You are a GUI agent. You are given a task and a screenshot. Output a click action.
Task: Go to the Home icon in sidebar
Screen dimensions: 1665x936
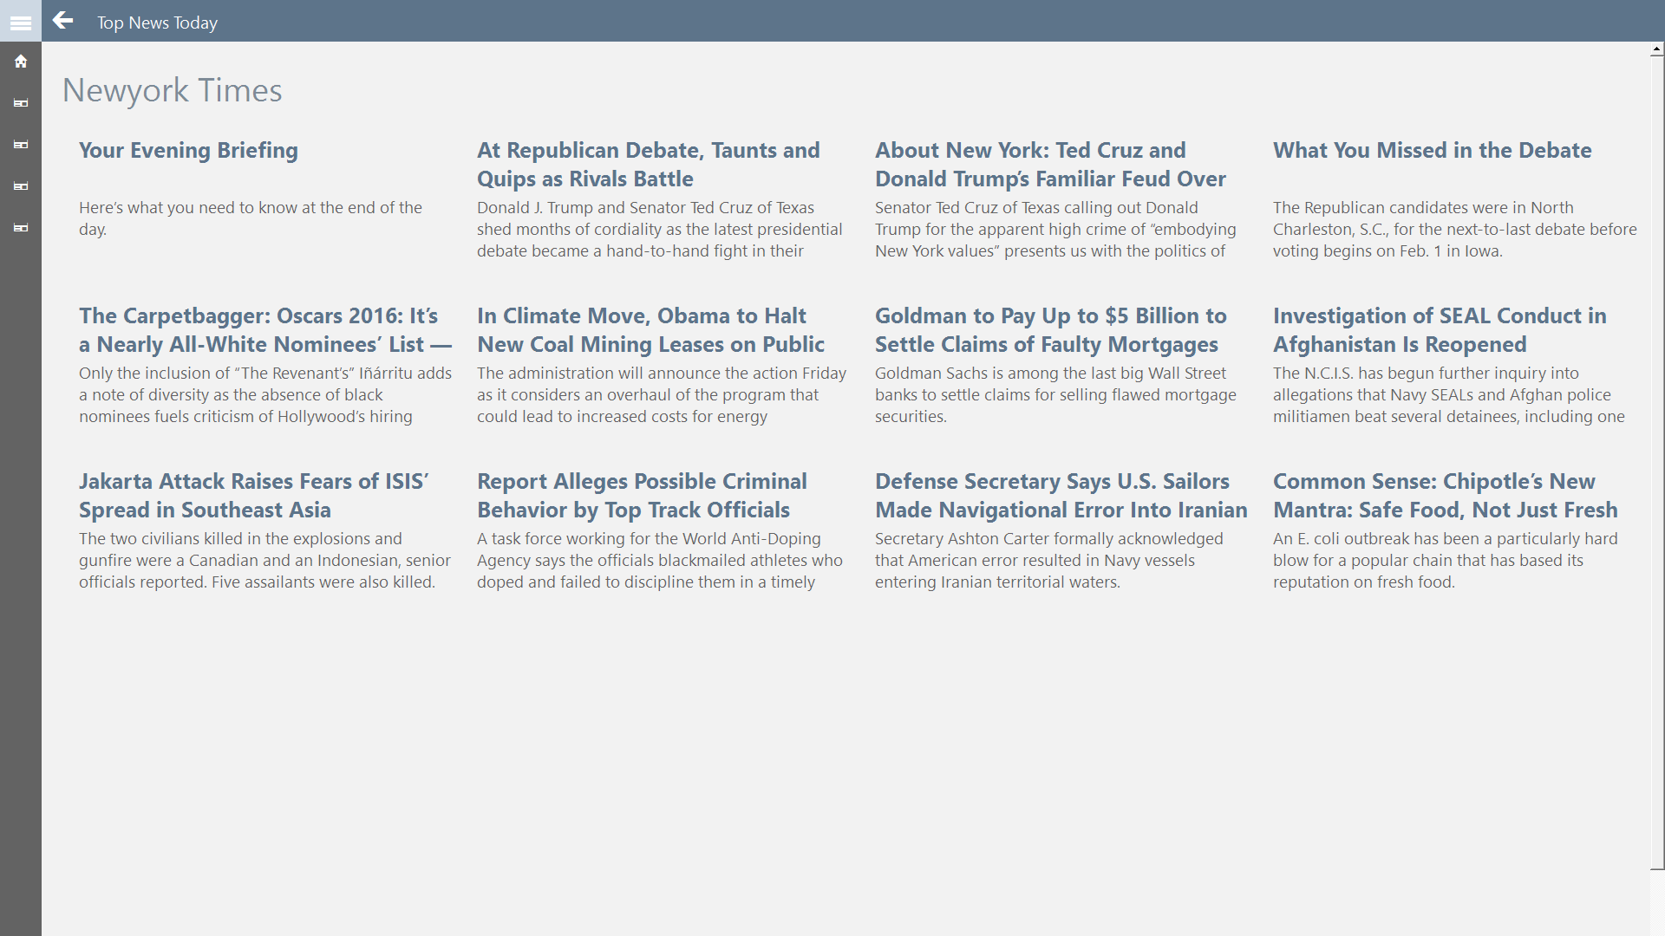[21, 61]
